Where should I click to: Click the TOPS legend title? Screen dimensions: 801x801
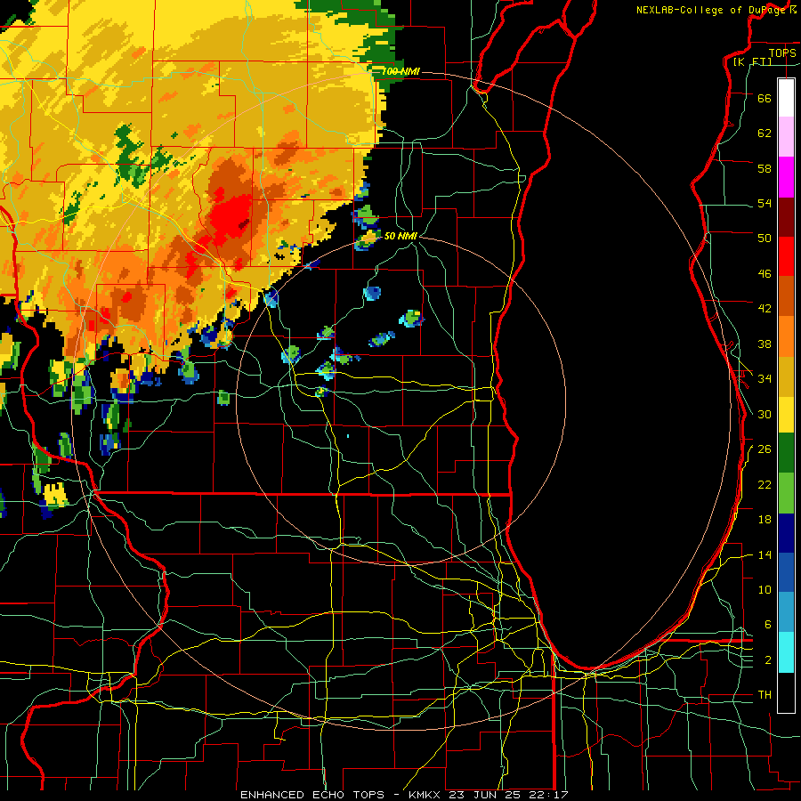pyautogui.click(x=782, y=53)
